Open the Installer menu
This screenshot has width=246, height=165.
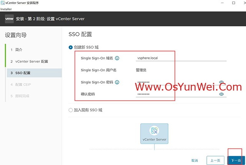(x=6, y=9)
